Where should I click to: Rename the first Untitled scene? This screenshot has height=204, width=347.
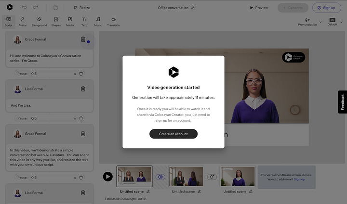click(x=148, y=191)
